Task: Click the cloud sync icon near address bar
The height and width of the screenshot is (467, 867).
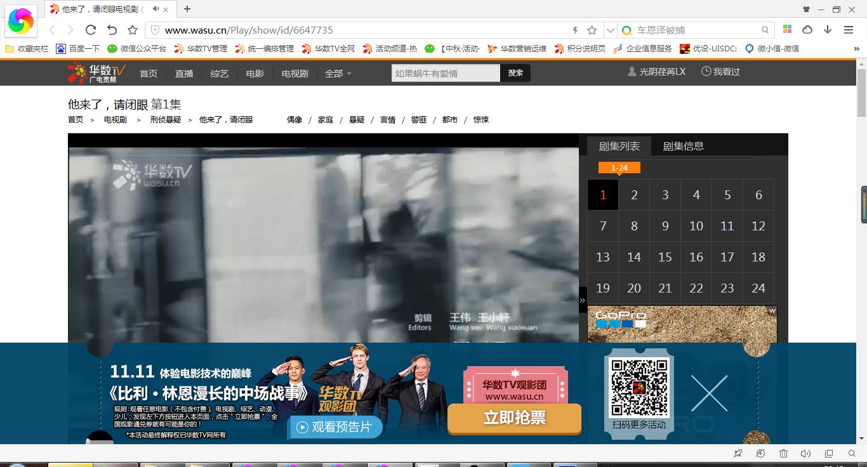Action: click(x=808, y=29)
